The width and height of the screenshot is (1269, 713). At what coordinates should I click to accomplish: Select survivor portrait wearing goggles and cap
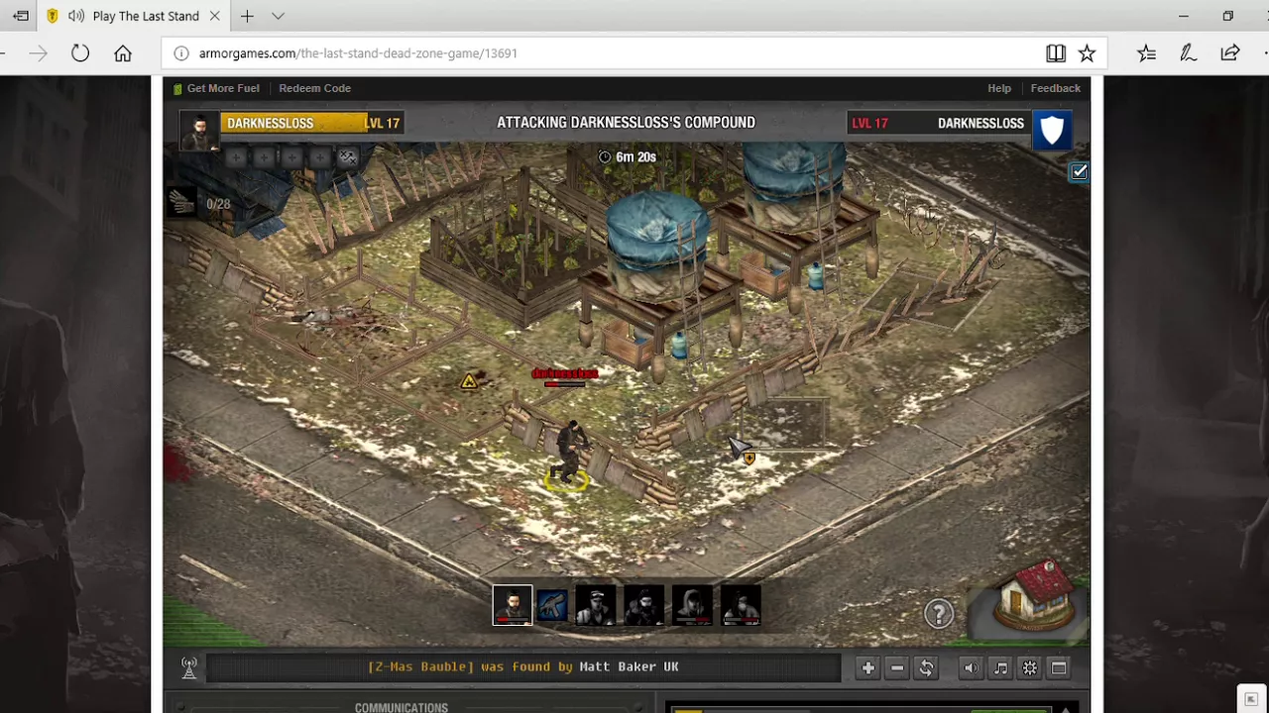point(595,606)
